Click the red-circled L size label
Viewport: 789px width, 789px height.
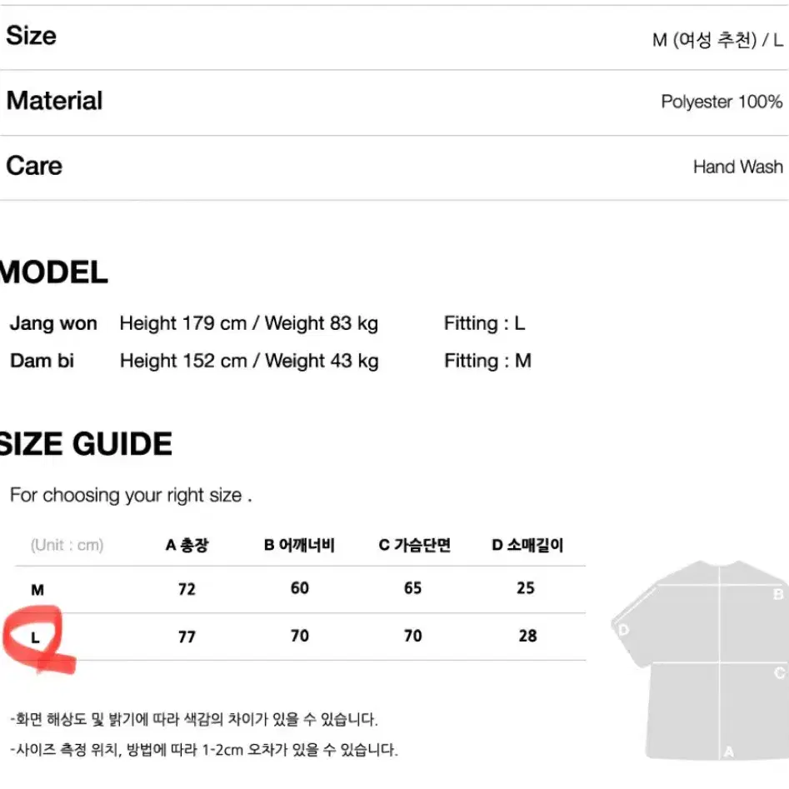[35, 637]
